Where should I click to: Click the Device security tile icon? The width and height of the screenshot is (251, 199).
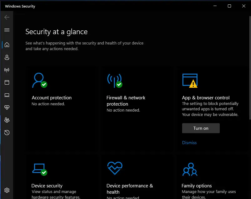39,170
